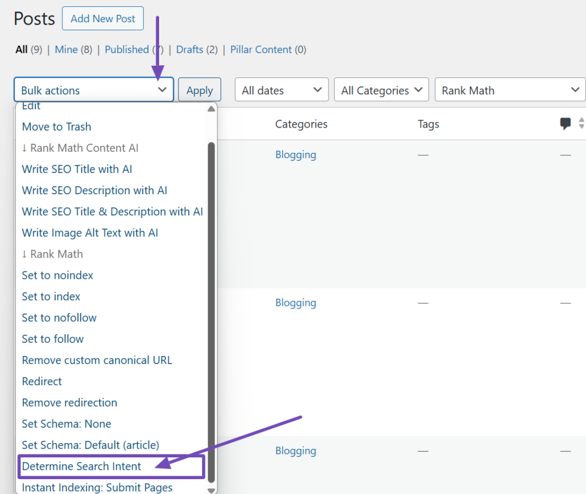Choose Set to follow option
586x494 pixels.
(x=53, y=339)
